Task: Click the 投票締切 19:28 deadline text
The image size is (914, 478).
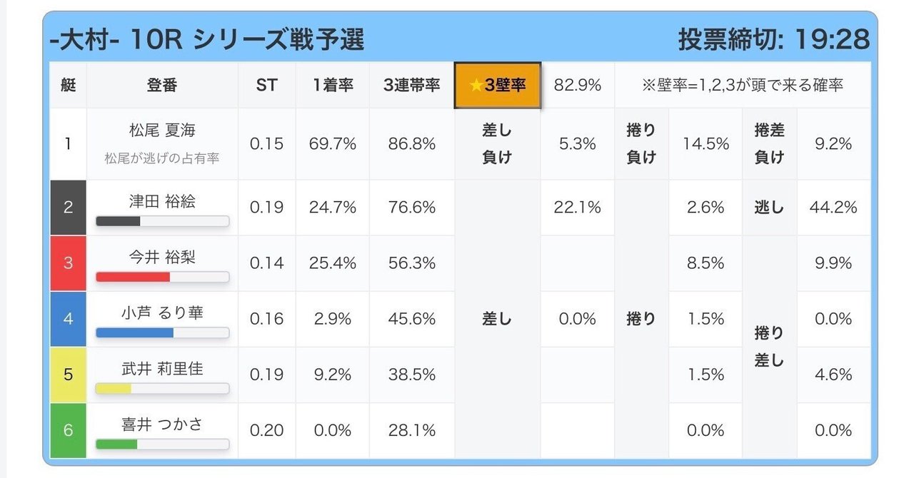Action: coord(773,39)
